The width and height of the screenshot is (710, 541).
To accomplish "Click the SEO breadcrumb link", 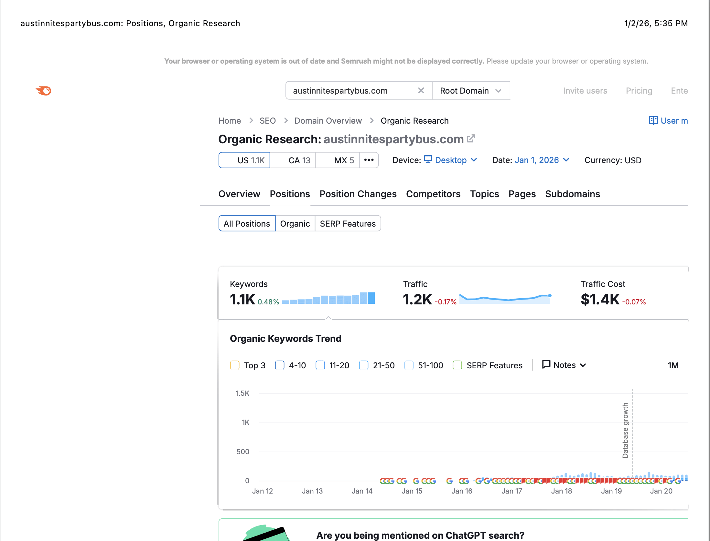I will point(268,121).
